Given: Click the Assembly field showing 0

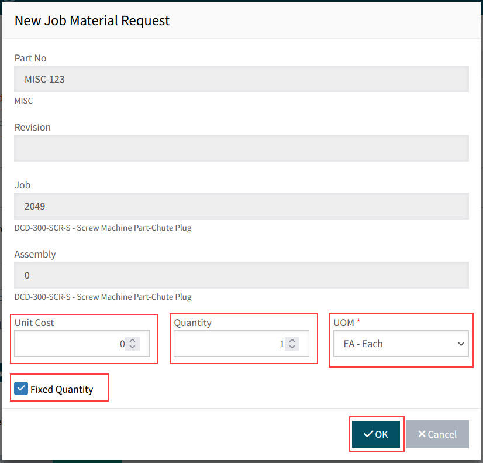Looking at the screenshot, I should (x=241, y=275).
